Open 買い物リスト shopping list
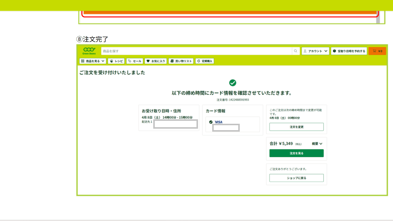Screen dimensions: 393x221 (181, 61)
